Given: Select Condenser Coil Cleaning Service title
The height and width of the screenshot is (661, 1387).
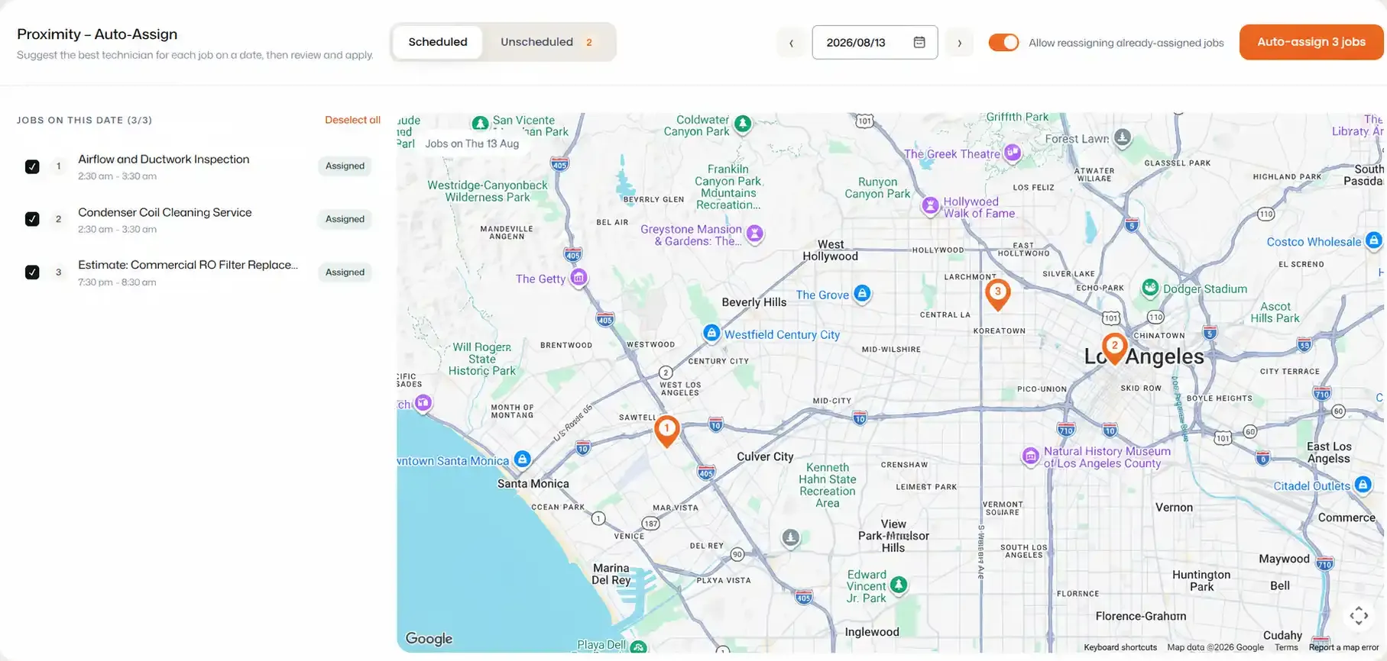Looking at the screenshot, I should 165,212.
